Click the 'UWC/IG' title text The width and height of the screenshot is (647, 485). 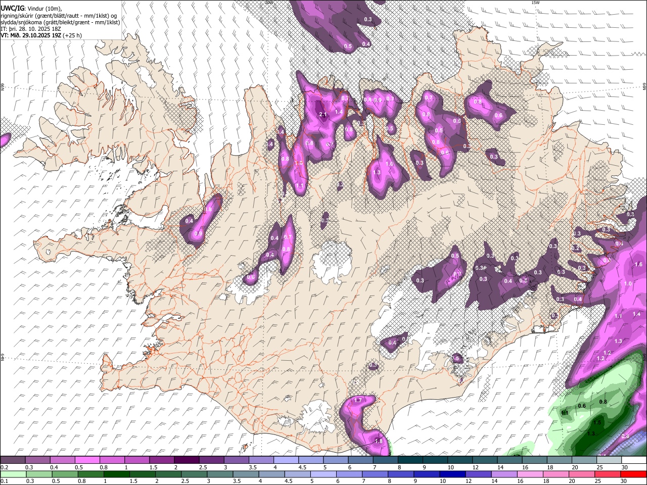point(12,9)
